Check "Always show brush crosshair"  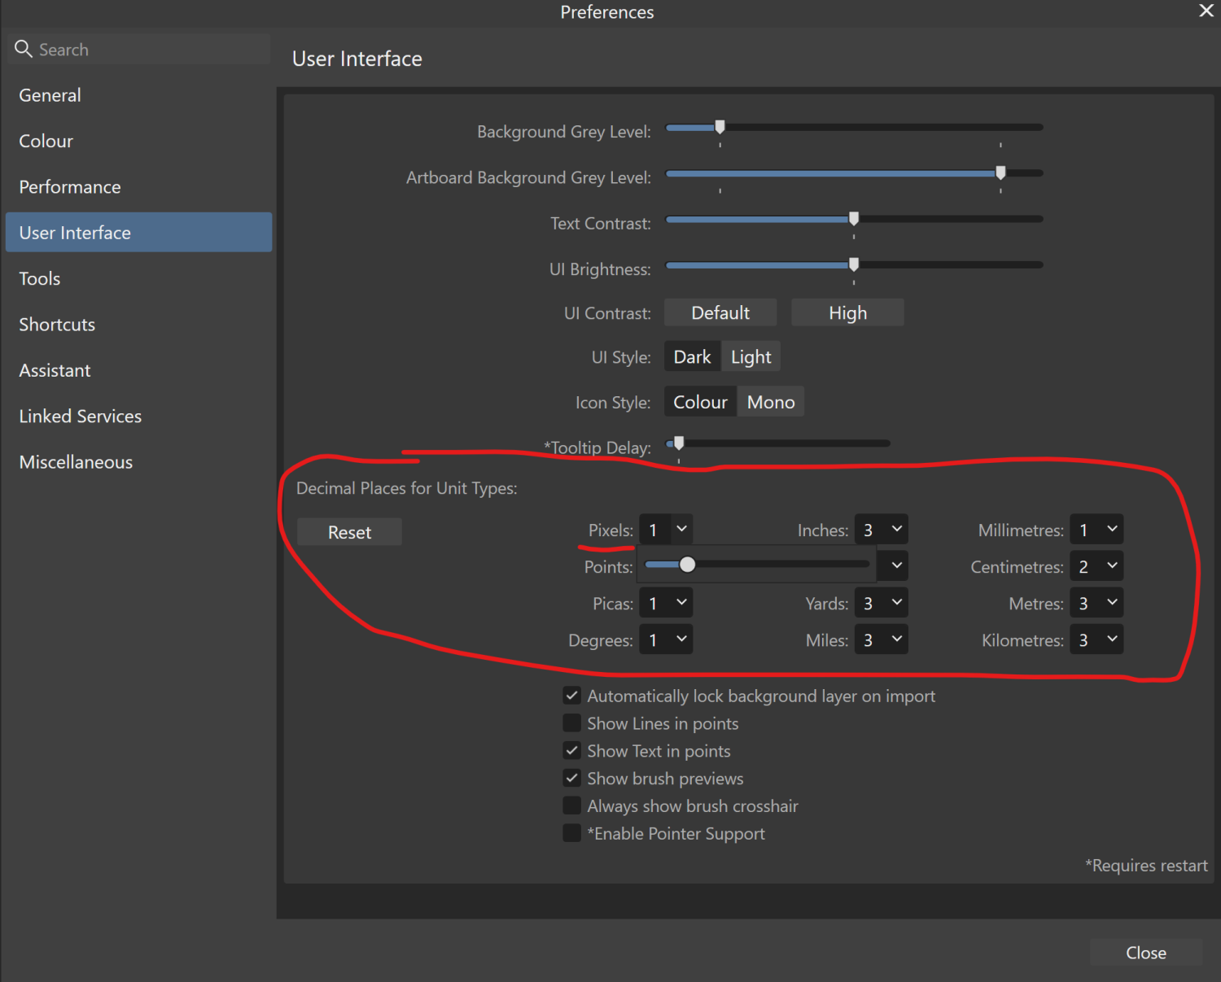pyautogui.click(x=572, y=805)
